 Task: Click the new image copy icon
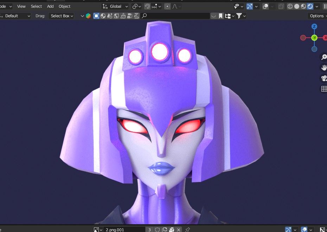tap(165, 230)
